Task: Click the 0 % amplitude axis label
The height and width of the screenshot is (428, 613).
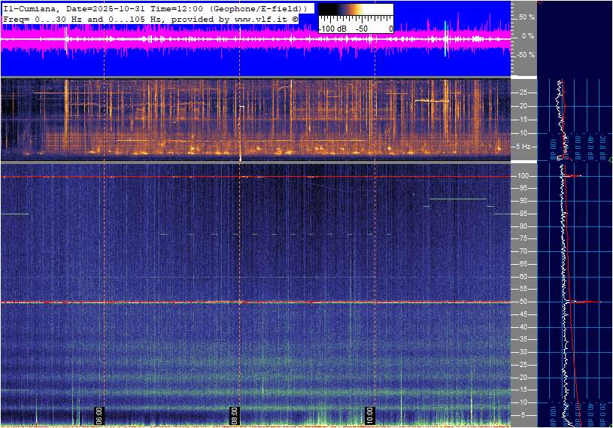Action: (528, 35)
